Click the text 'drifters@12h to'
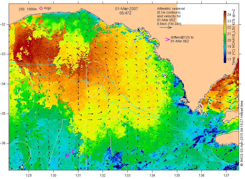This screenshot has height=179, width=245. click(x=182, y=37)
